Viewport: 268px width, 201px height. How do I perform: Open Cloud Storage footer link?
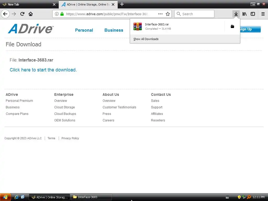[64, 107]
